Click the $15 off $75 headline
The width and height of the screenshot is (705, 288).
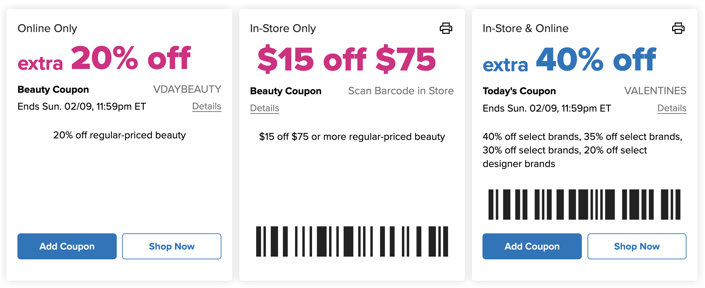[x=346, y=59]
